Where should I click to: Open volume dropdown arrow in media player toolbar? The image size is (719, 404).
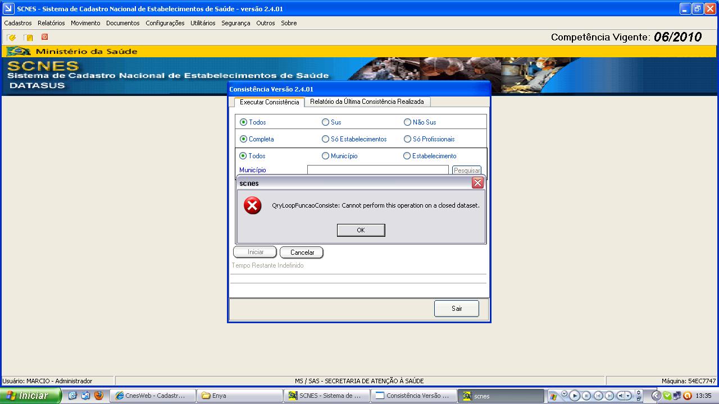click(x=628, y=396)
